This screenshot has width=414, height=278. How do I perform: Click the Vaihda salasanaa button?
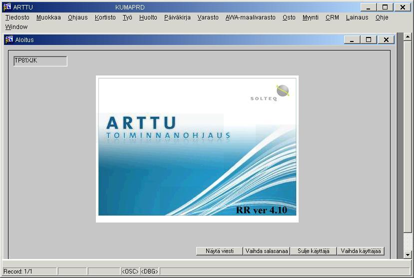pos(266,251)
